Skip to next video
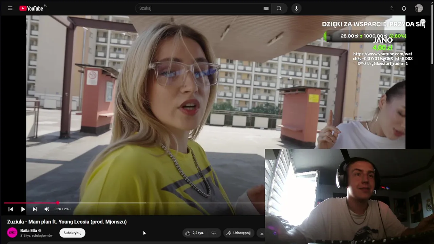Image resolution: width=434 pixels, height=244 pixels. pyautogui.click(x=35, y=209)
